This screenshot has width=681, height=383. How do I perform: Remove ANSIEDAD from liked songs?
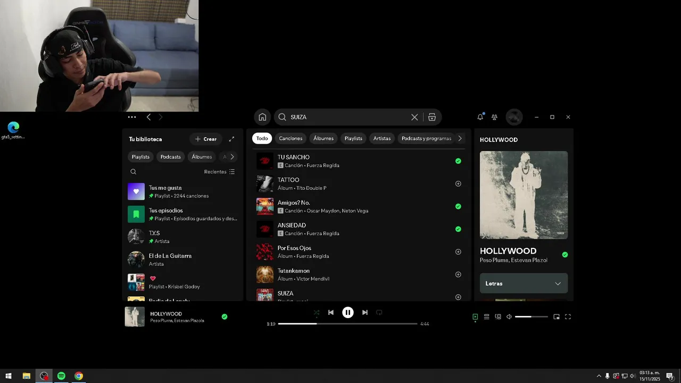point(458,229)
